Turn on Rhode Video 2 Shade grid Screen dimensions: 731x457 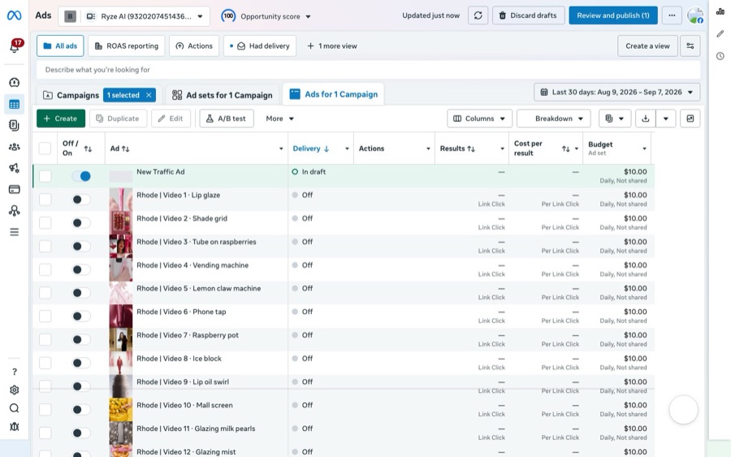point(81,223)
